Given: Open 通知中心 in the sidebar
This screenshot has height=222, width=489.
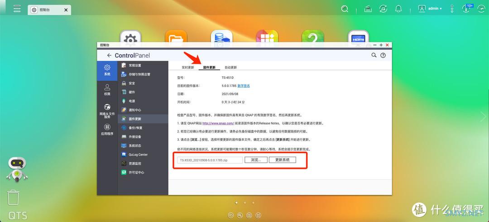Looking at the screenshot, I should click(x=143, y=110).
